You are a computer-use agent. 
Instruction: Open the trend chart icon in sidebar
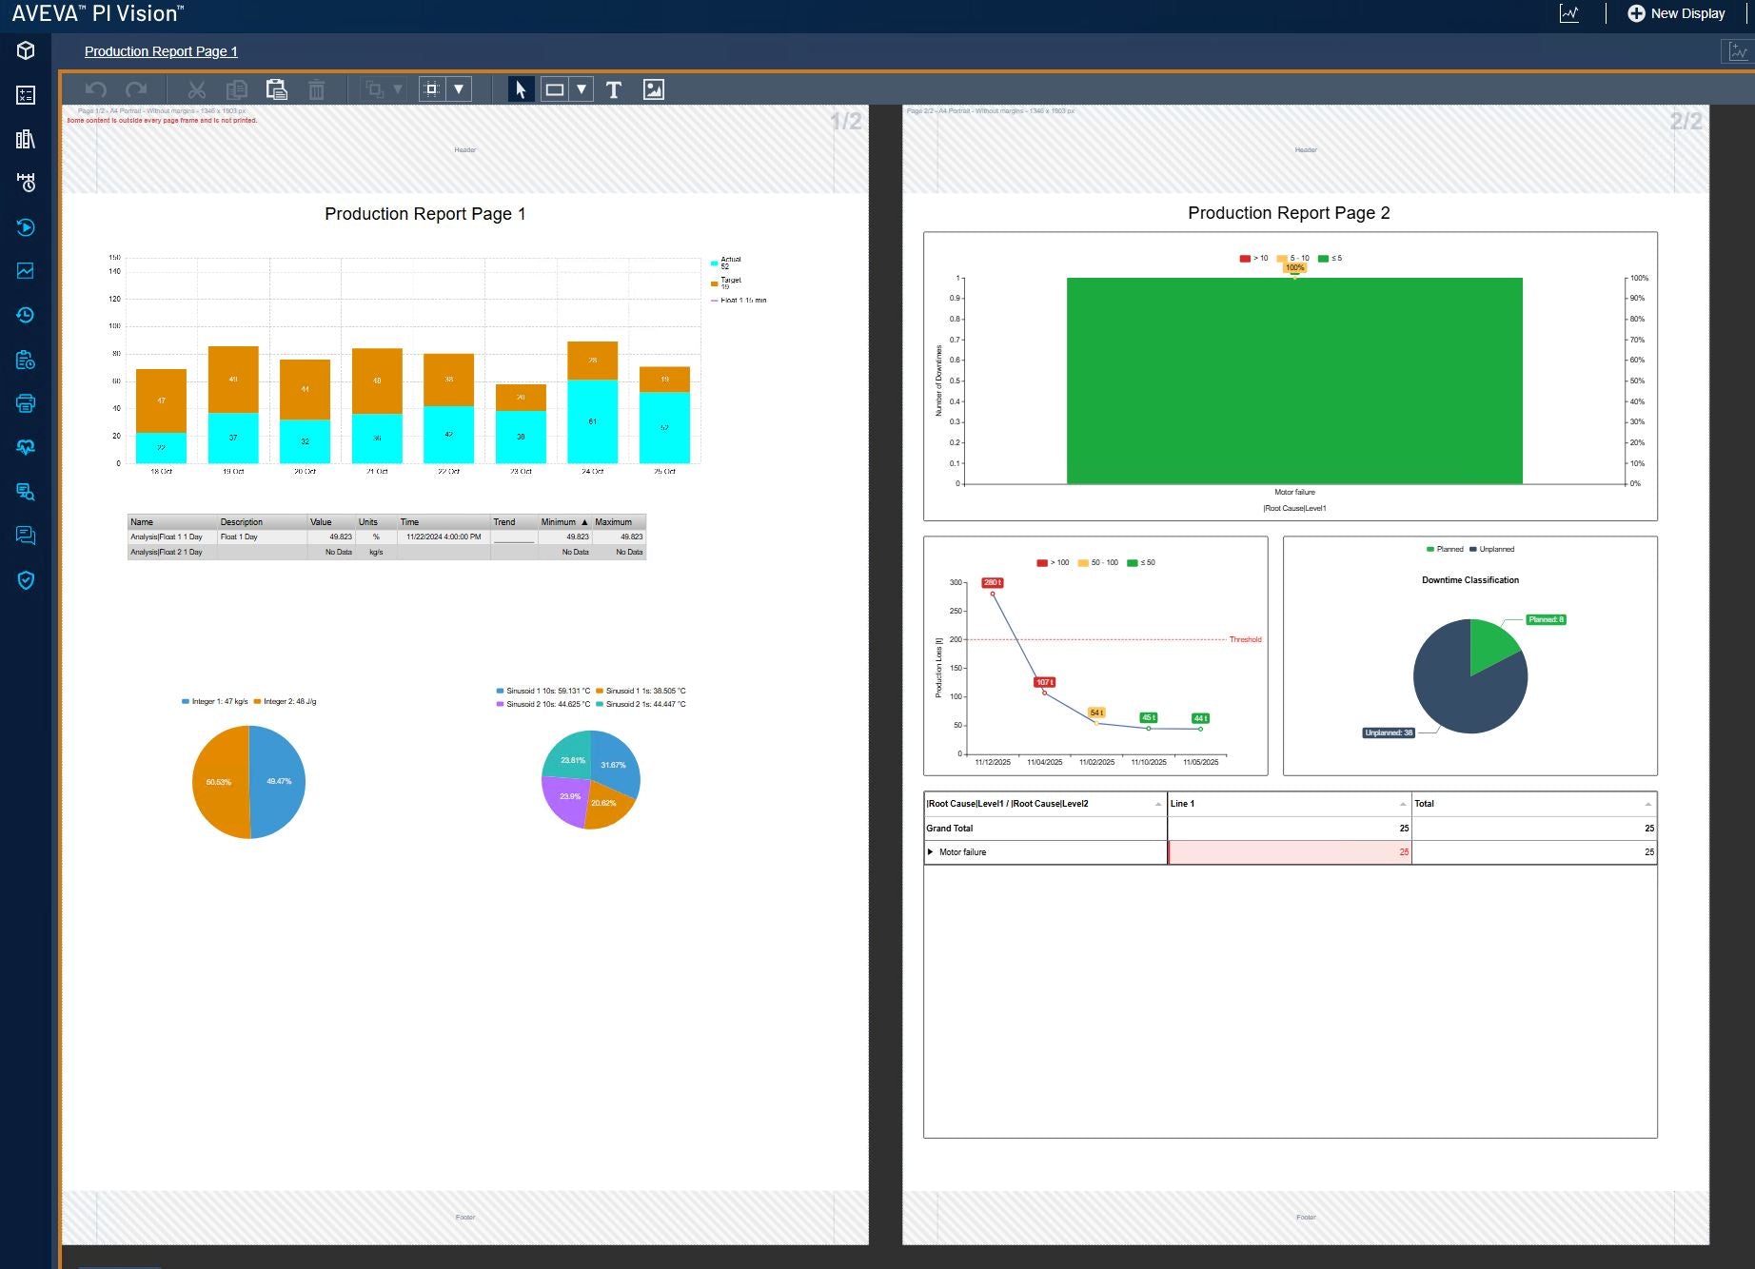(26, 271)
